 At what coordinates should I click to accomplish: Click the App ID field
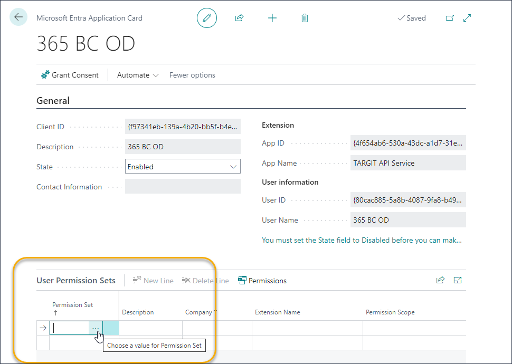(x=408, y=143)
